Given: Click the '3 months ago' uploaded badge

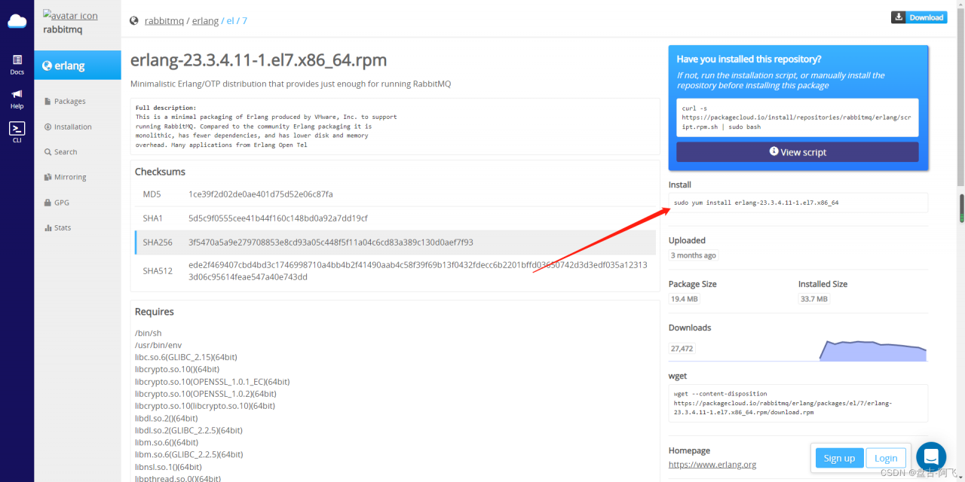Looking at the screenshot, I should click(x=694, y=255).
